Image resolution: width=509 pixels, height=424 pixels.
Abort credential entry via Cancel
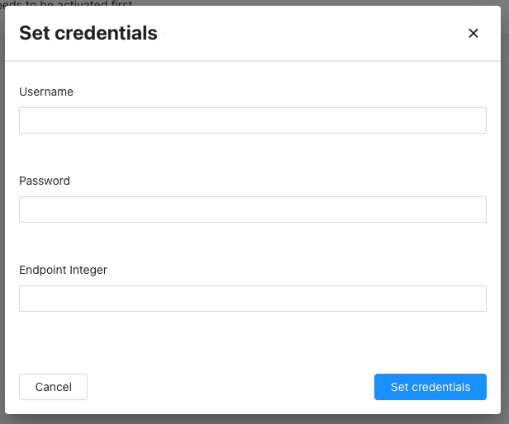(53, 387)
